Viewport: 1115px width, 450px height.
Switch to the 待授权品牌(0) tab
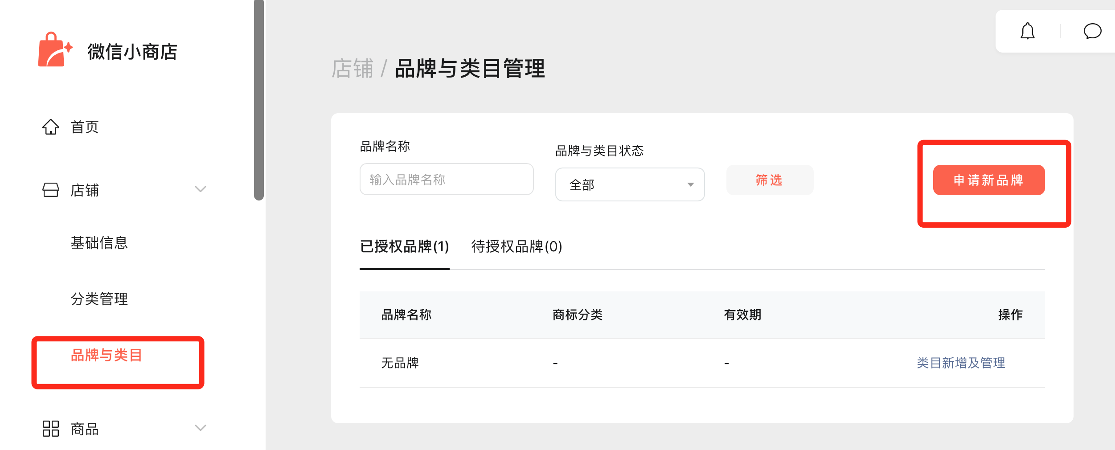tap(517, 246)
